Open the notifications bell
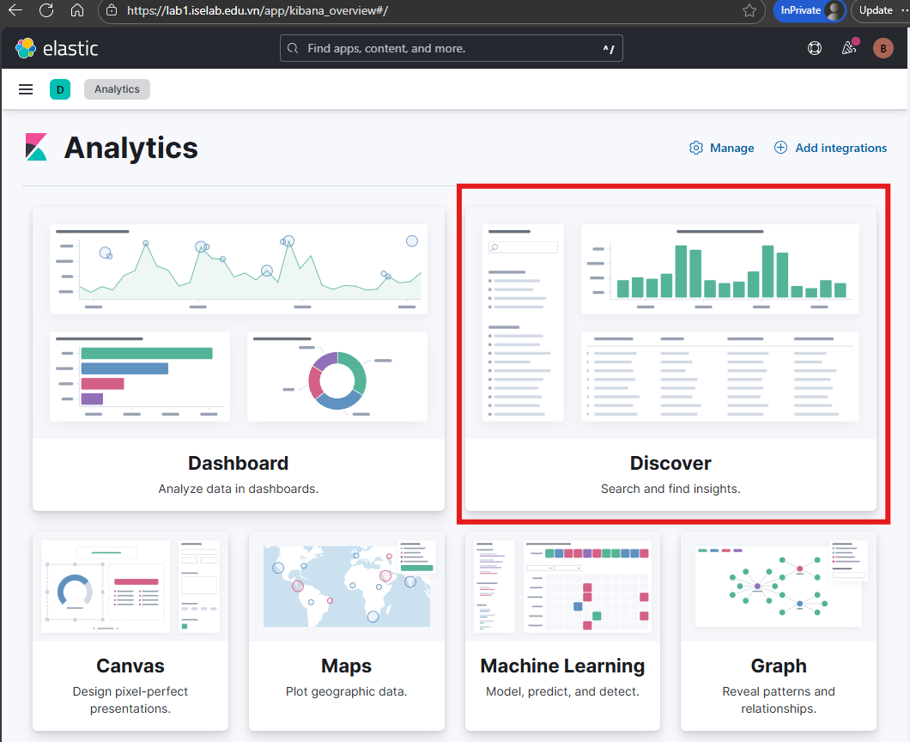910x742 pixels. [848, 48]
